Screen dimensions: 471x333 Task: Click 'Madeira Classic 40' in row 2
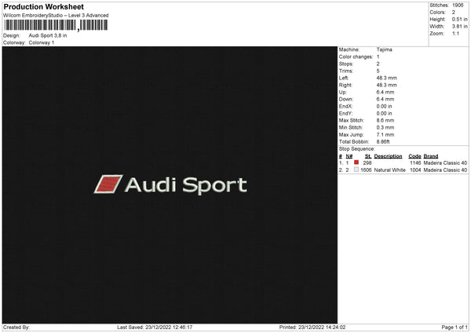[445, 170]
